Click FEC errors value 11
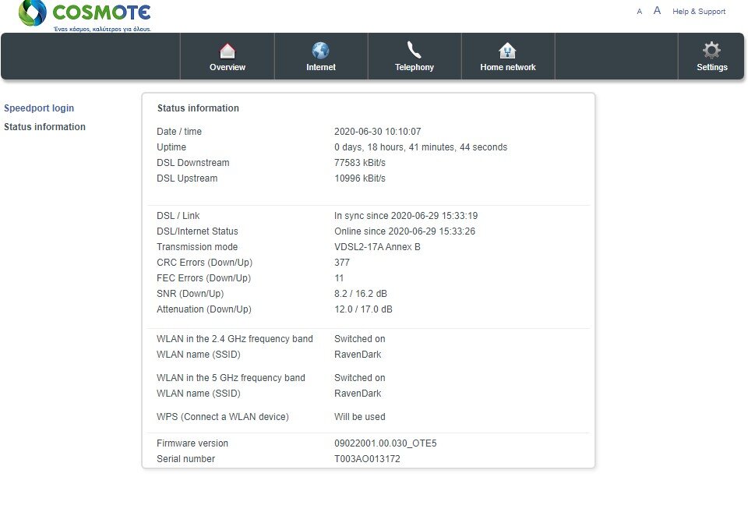755x505 pixels. point(339,278)
